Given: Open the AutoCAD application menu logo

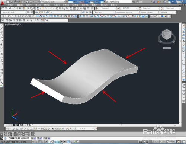Looking at the screenshot, I should [2, 3].
